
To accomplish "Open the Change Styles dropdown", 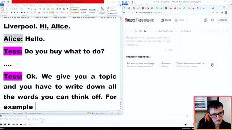I will point(102,10).
